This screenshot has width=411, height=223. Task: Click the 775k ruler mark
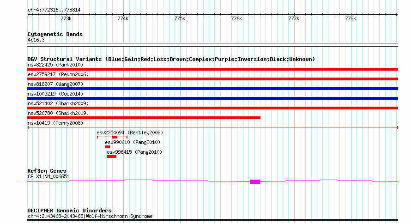coord(180,18)
